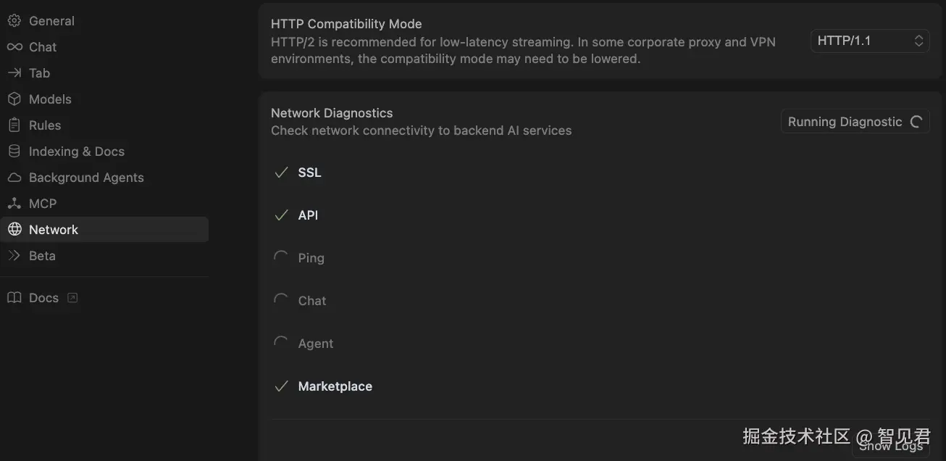Click the General gear icon
Image resolution: width=946 pixels, height=461 pixels.
tap(14, 21)
